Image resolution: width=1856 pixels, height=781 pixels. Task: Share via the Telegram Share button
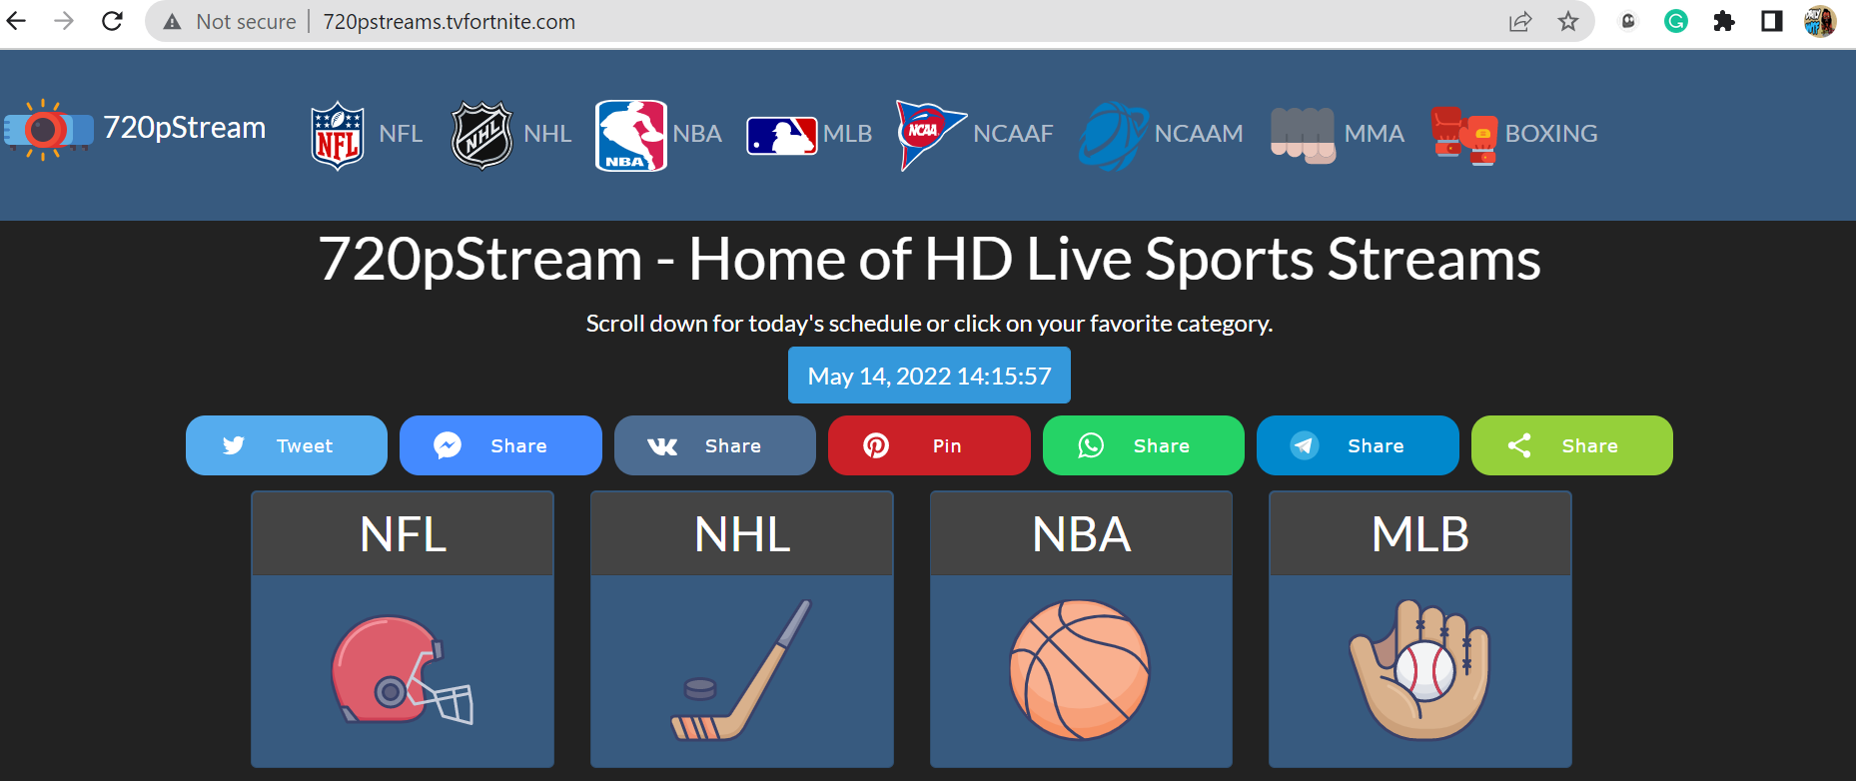pos(1358,445)
